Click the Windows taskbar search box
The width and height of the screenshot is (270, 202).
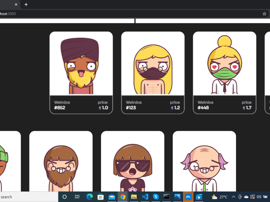[29, 197]
